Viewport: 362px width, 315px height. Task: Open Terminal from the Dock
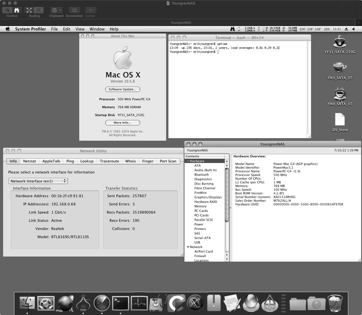coord(121,303)
